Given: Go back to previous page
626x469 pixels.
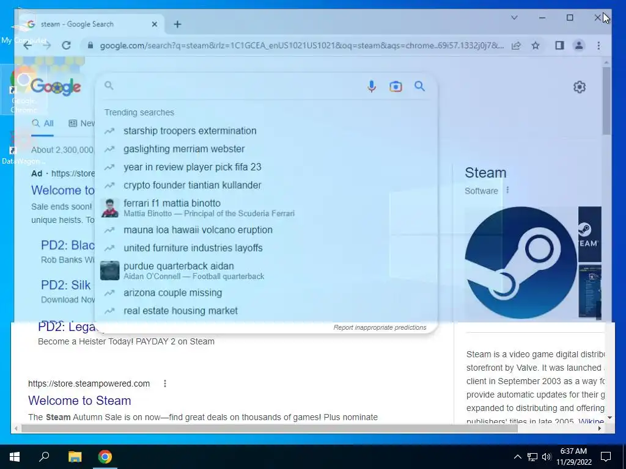Looking at the screenshot, I should click(x=27, y=45).
